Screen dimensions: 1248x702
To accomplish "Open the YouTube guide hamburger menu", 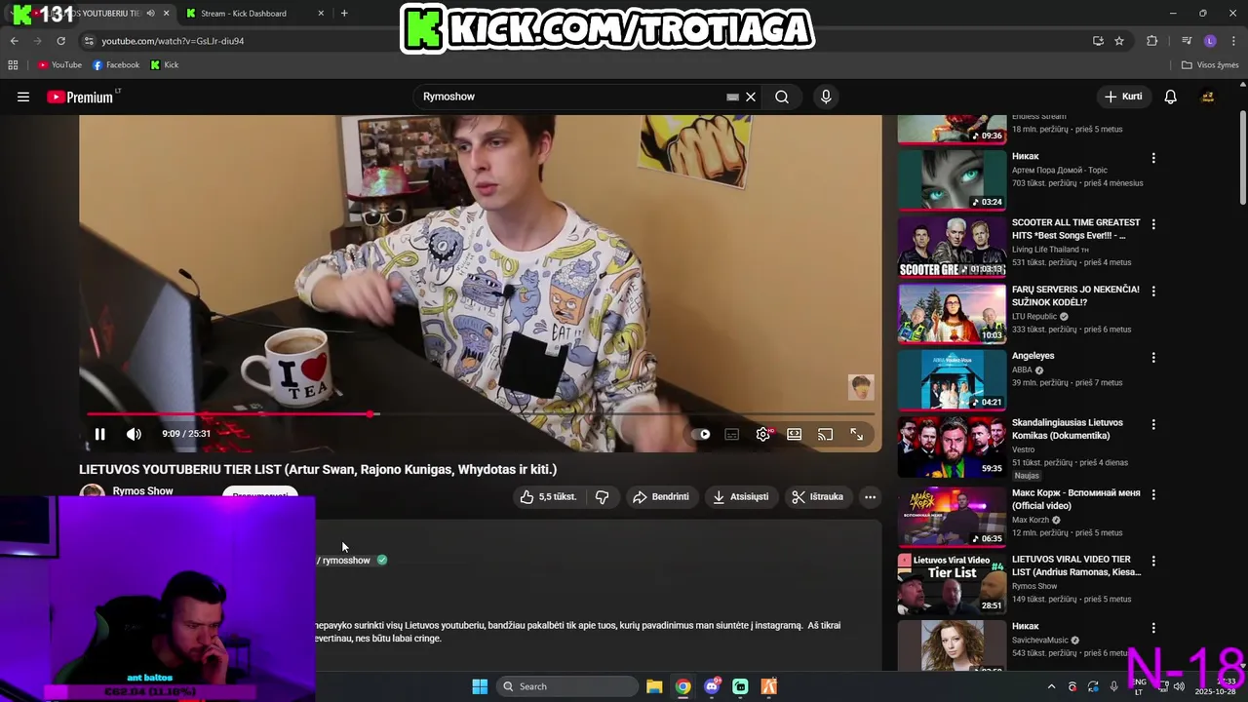I will (23, 97).
